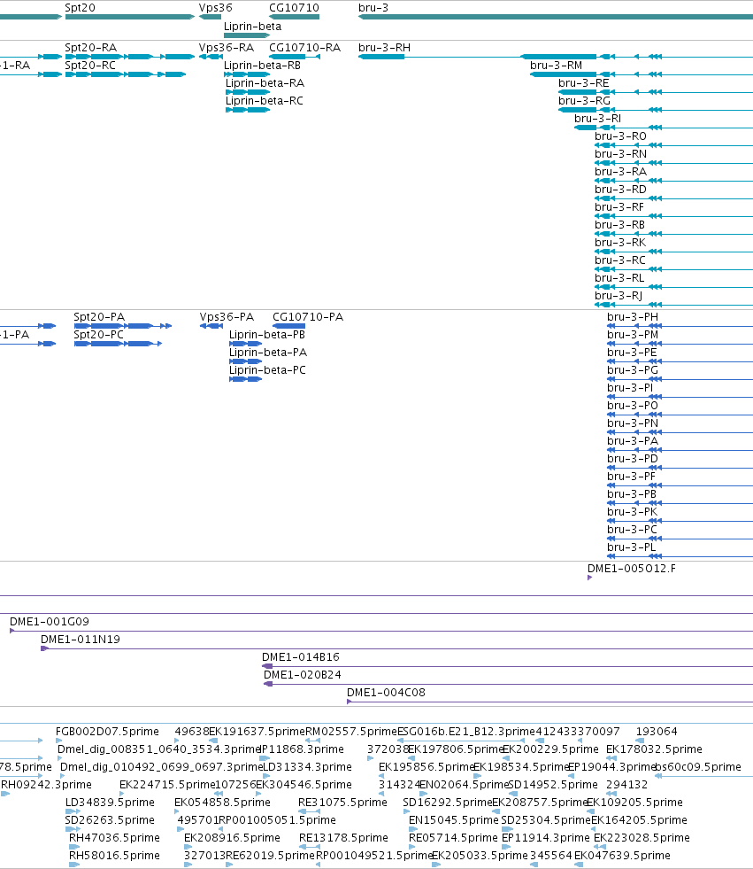Screen dimensions: 753x869
Task: Select transcript bru-3-RA
Action: pos(674,181)
